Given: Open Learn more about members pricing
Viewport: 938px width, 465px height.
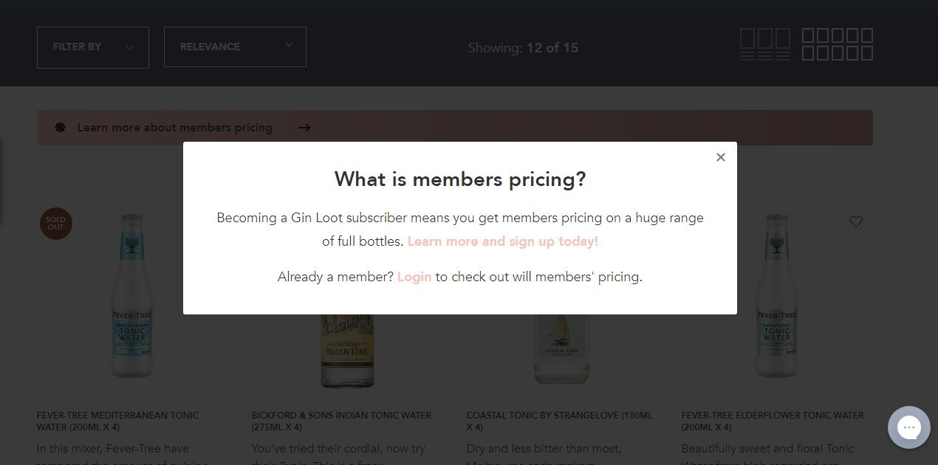Looking at the screenshot, I should pos(175,128).
